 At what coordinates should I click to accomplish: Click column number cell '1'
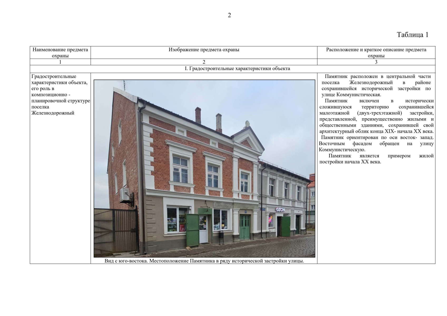coord(60,62)
